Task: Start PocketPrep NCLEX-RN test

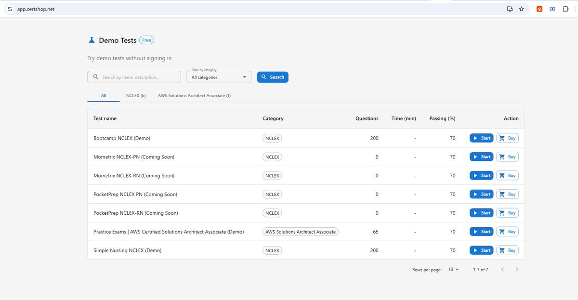Action: 482,213
